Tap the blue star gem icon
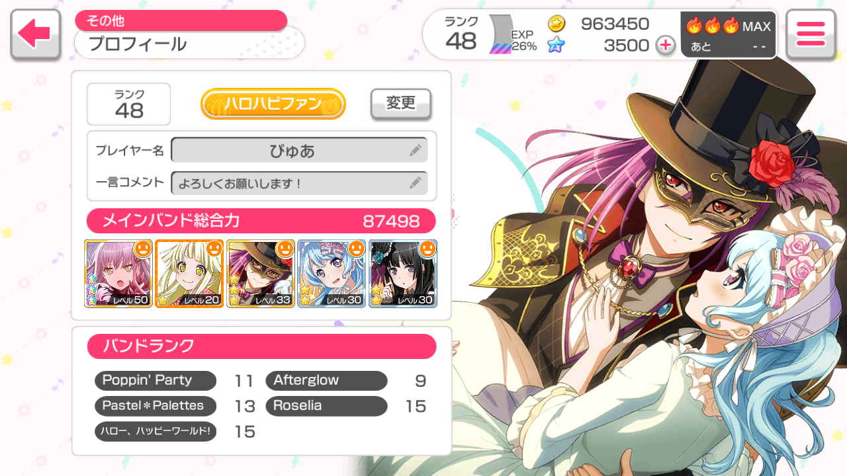The width and height of the screenshot is (847, 476). tap(557, 45)
